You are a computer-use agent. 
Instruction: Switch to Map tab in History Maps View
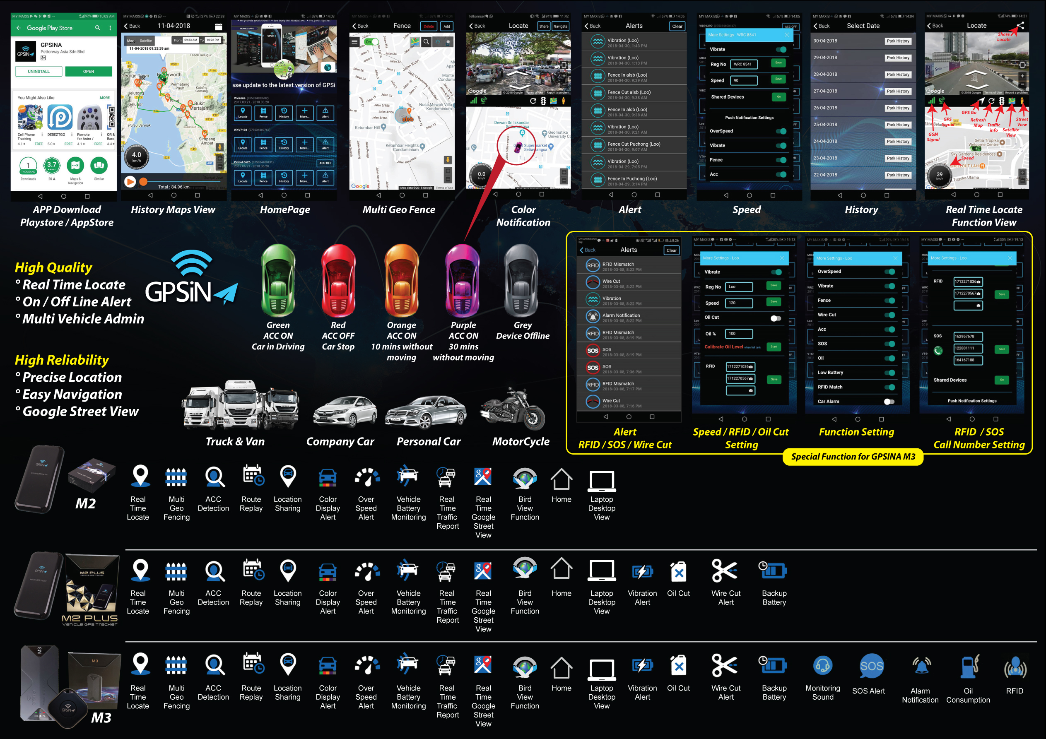coord(130,41)
